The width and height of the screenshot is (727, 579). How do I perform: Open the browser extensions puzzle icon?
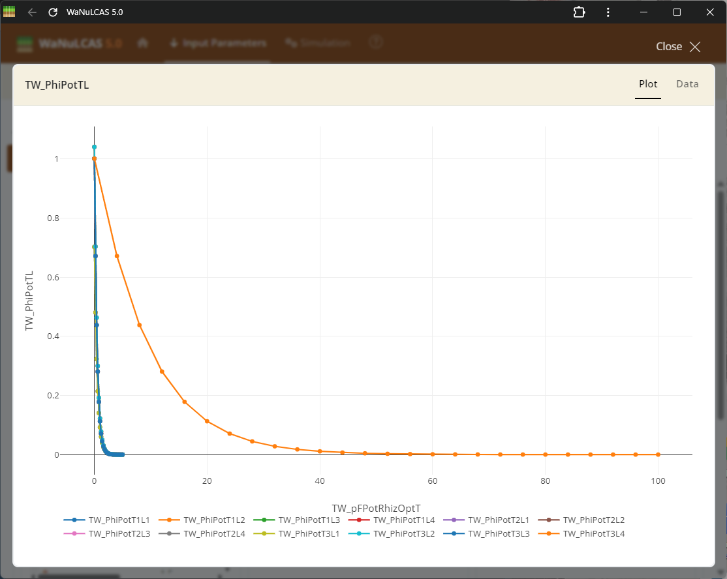tap(579, 12)
